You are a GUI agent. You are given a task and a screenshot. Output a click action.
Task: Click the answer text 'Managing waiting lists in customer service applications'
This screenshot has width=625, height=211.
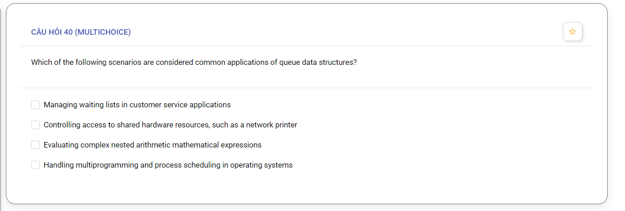coord(137,105)
